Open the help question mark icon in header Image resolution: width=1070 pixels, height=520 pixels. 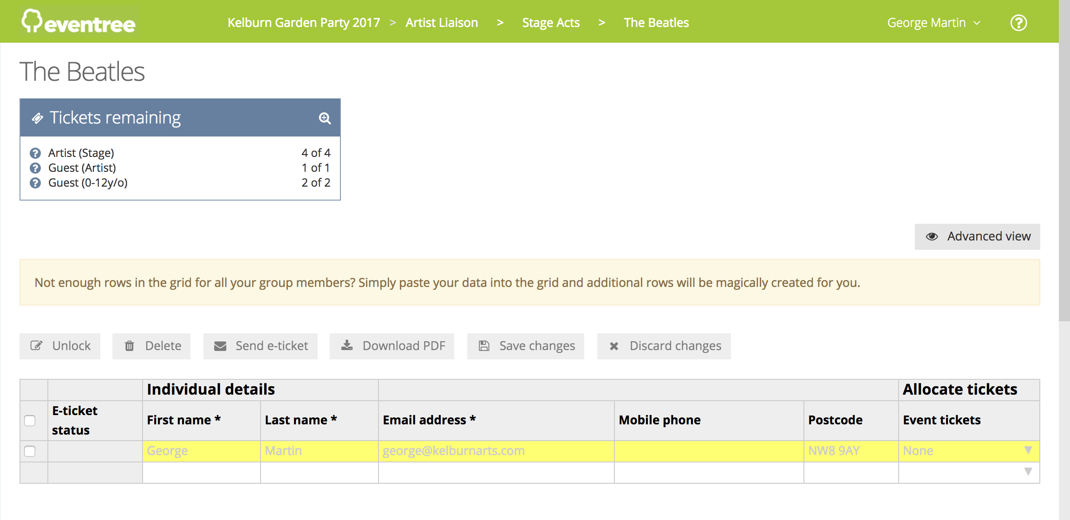[1018, 23]
